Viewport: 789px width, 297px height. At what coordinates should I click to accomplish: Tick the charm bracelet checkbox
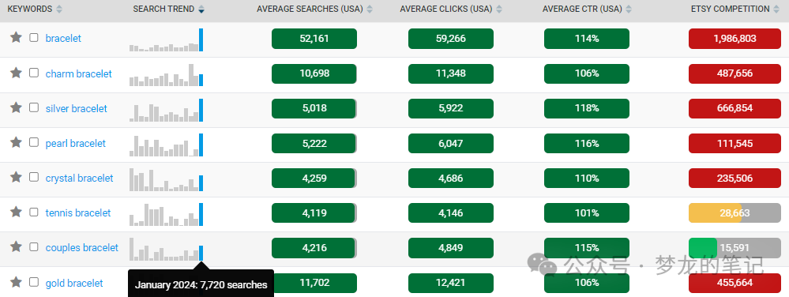pos(34,73)
